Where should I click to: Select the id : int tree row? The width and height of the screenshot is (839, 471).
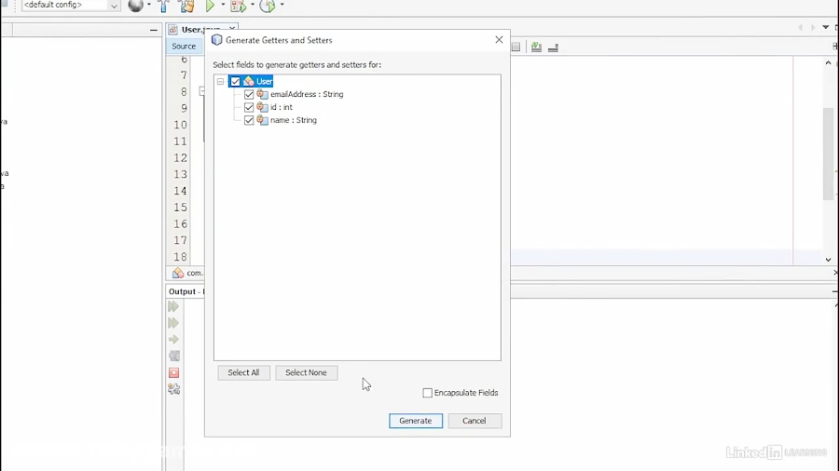281,107
